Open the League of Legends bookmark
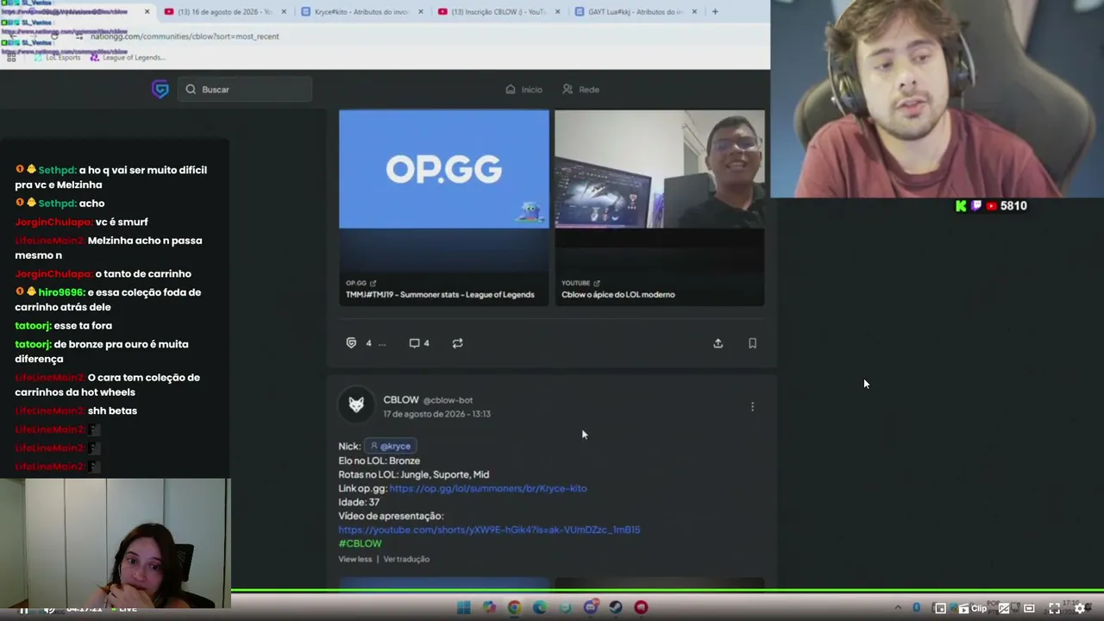 click(127, 57)
